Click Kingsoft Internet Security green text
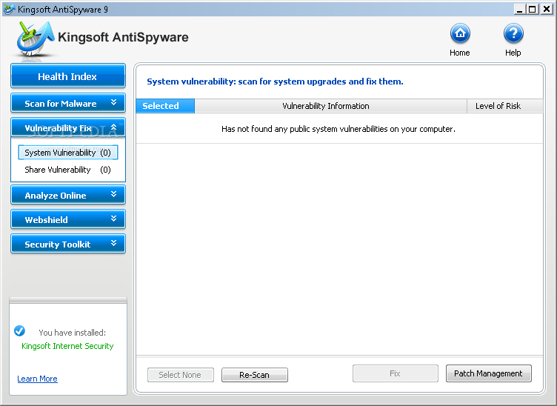The height and width of the screenshot is (406, 557). point(67,346)
